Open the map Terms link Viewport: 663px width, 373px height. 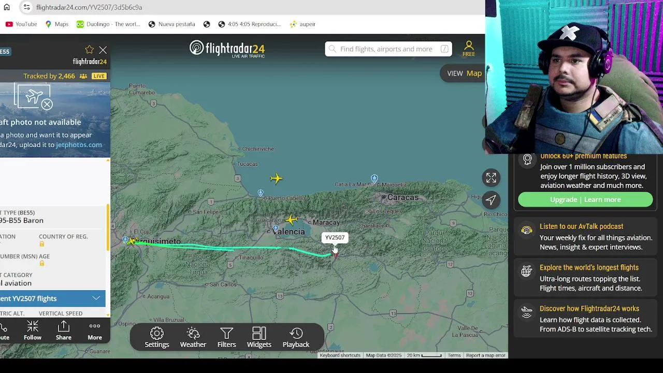454,355
